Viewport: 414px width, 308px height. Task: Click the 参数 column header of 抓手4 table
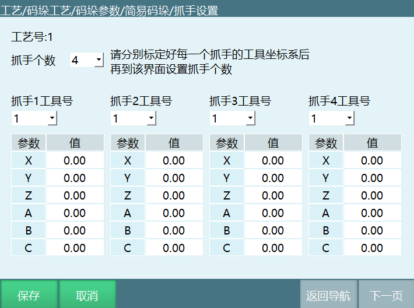click(326, 143)
